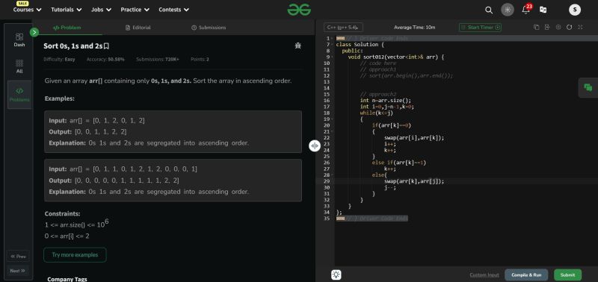Switch to the Submissions tab
Screen dimensions: 598x282
[209, 28]
